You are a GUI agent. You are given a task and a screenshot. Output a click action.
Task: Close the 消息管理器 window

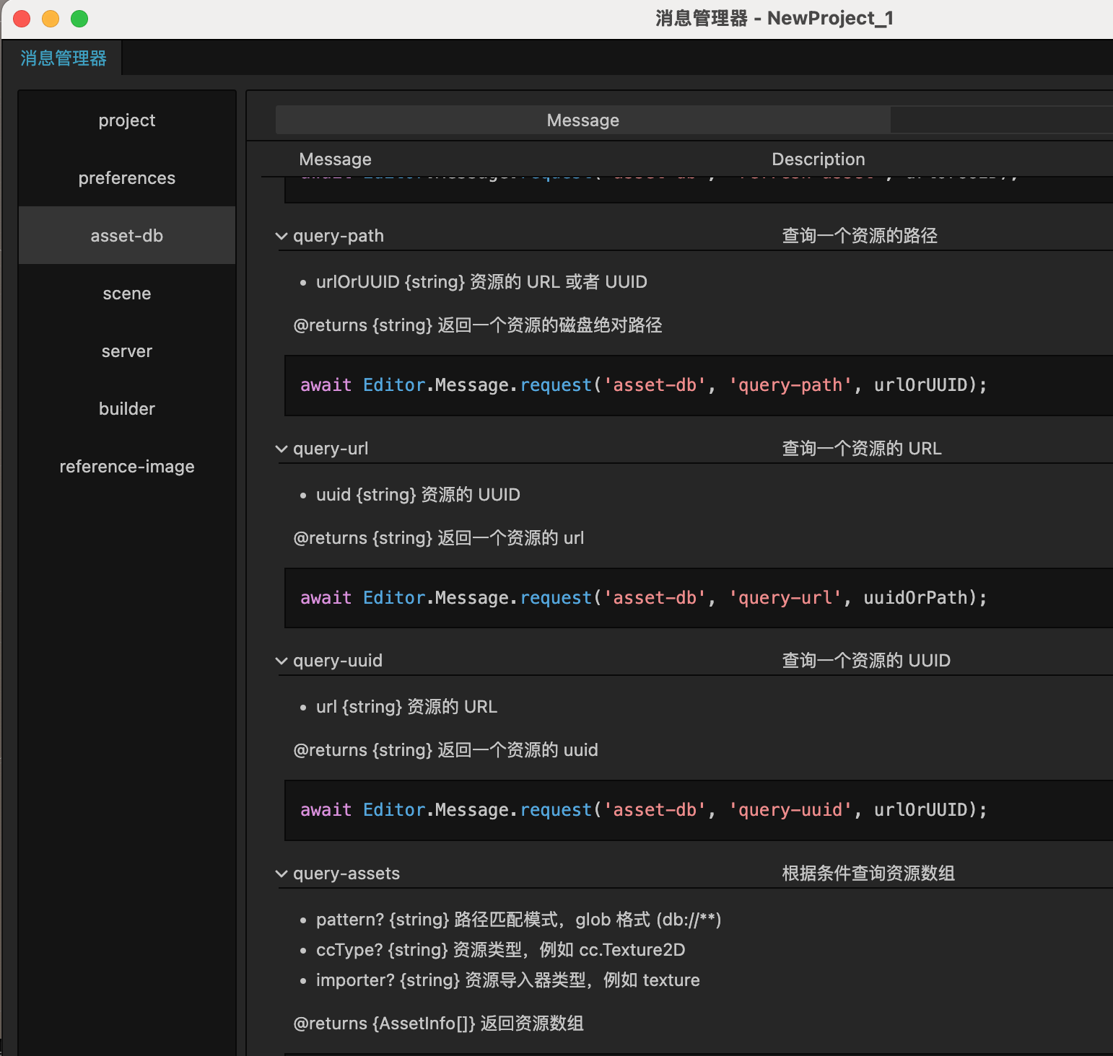(x=22, y=19)
